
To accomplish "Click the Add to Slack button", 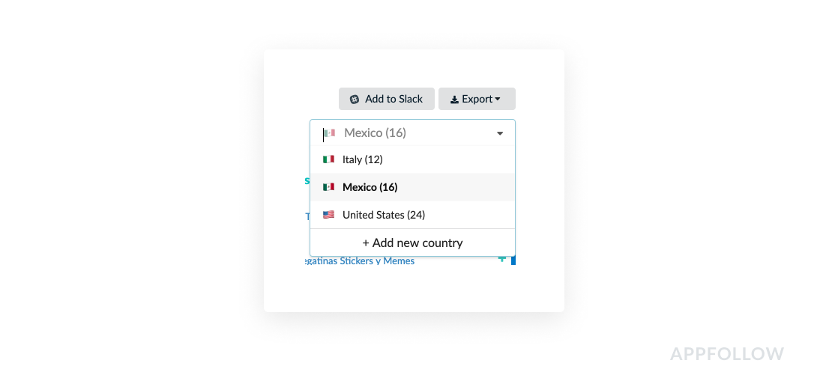I will 387,100.
